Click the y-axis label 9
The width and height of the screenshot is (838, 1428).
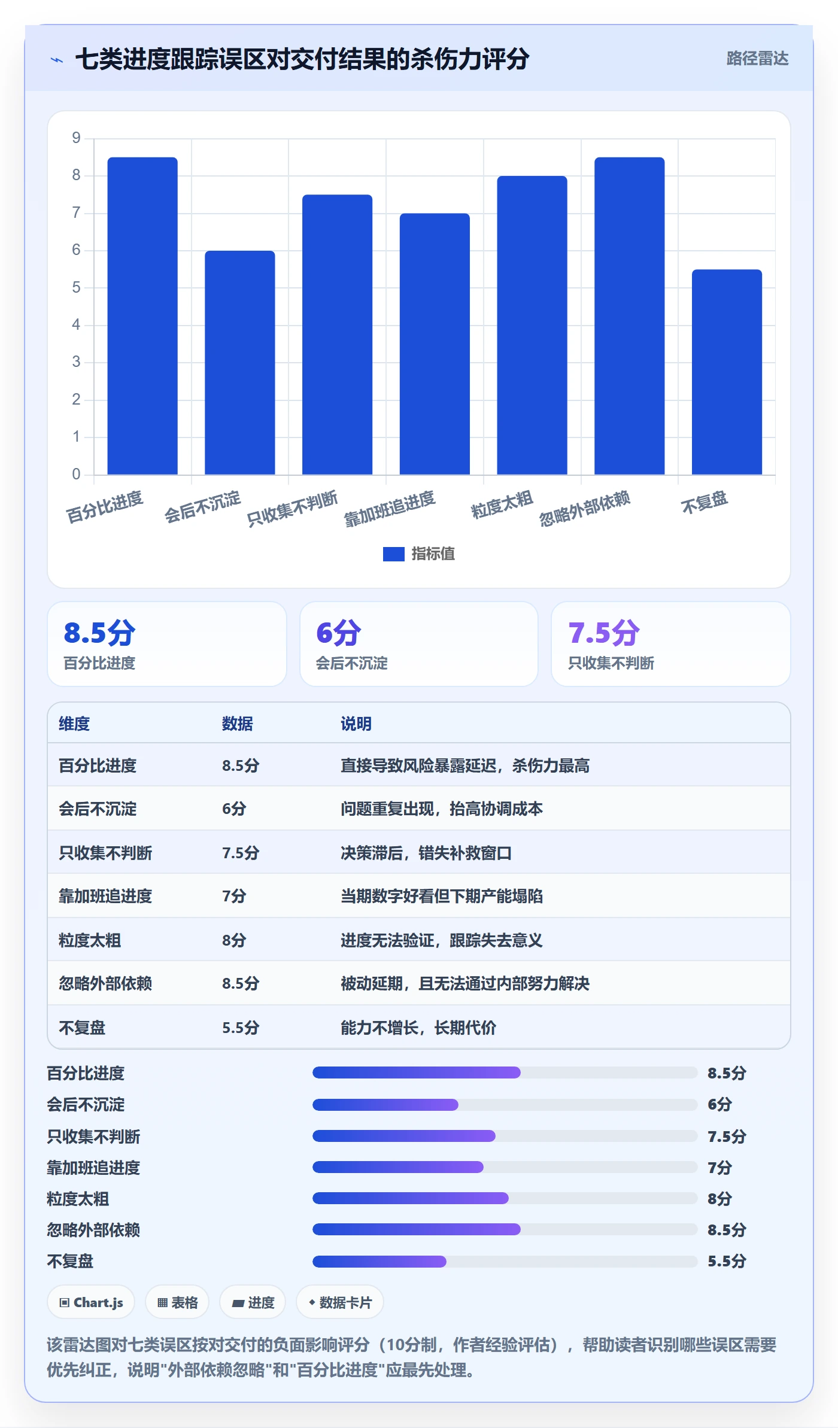point(76,138)
